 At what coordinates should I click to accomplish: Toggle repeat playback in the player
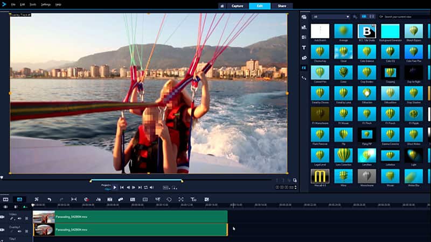(x=145, y=187)
